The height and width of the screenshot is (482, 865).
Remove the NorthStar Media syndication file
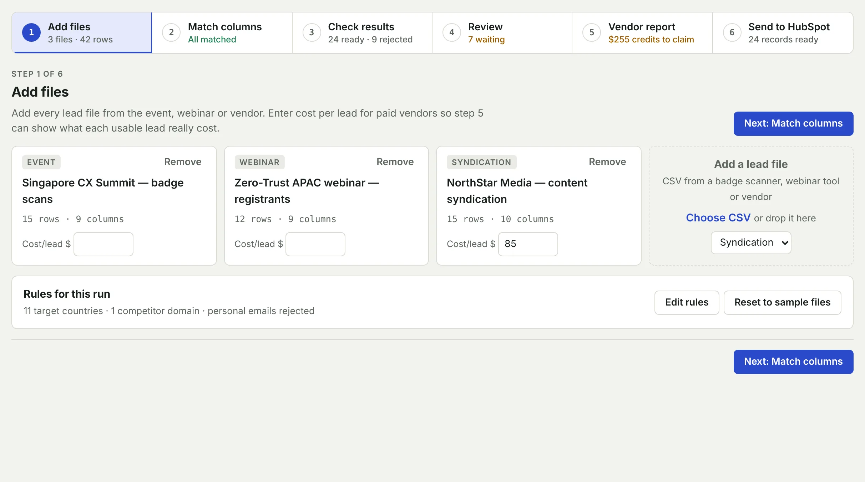(x=607, y=162)
